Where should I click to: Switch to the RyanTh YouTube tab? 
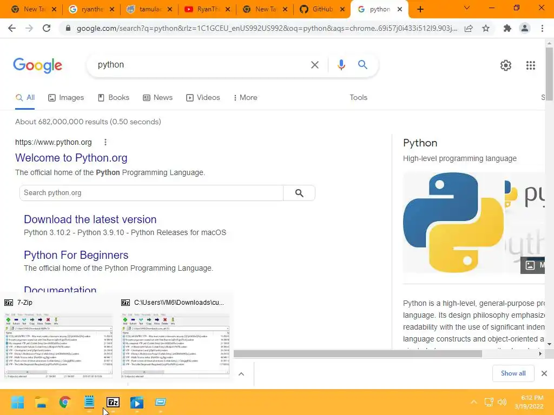pos(207,9)
